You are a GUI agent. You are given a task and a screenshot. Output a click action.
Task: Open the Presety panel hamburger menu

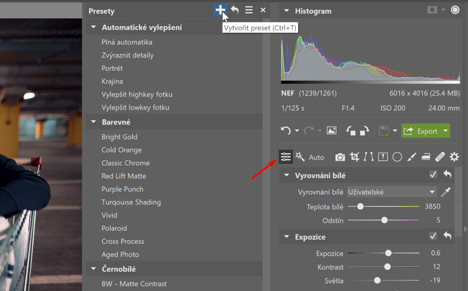[x=249, y=10]
